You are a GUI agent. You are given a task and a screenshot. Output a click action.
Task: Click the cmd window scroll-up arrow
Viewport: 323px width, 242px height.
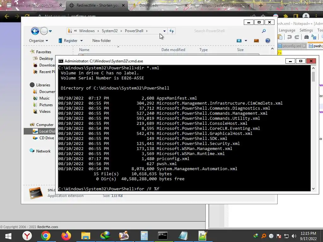click(x=313, y=68)
